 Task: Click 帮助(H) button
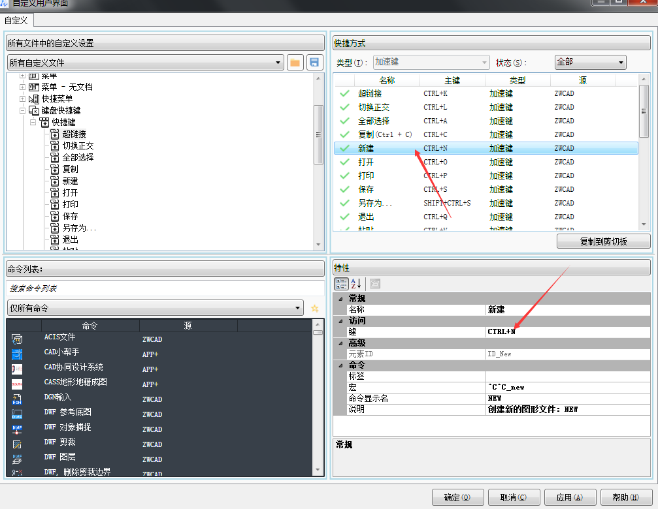pyautogui.click(x=626, y=497)
